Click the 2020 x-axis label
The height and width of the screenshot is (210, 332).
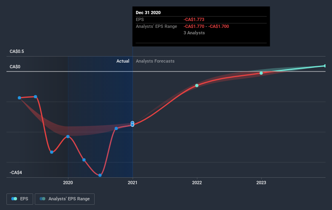click(68, 183)
